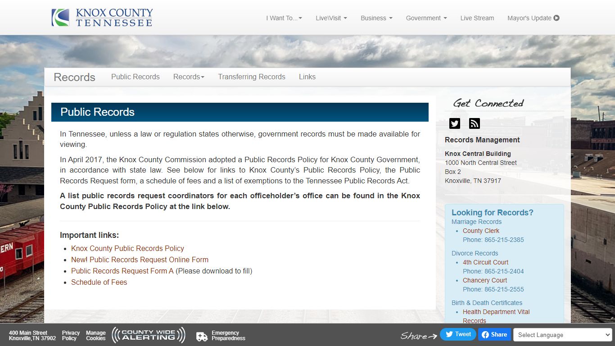
Task: Share page with Facebook Share button
Action: [x=494, y=334]
